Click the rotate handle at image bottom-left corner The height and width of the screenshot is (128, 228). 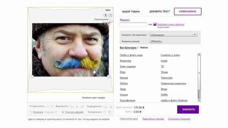(32, 76)
